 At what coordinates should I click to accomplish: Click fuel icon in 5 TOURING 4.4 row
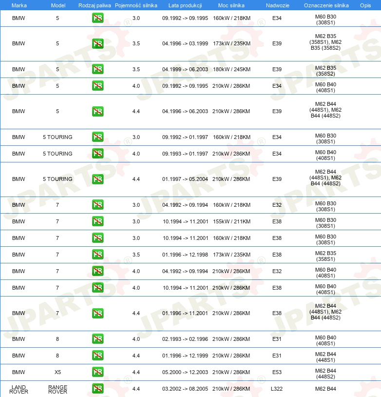point(97,179)
